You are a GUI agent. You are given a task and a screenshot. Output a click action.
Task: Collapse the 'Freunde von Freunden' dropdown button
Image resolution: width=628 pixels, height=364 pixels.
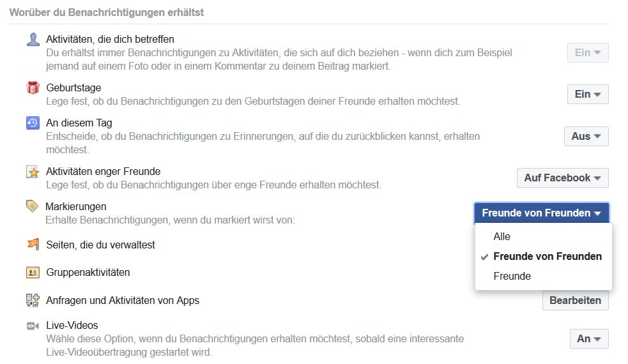click(x=541, y=213)
